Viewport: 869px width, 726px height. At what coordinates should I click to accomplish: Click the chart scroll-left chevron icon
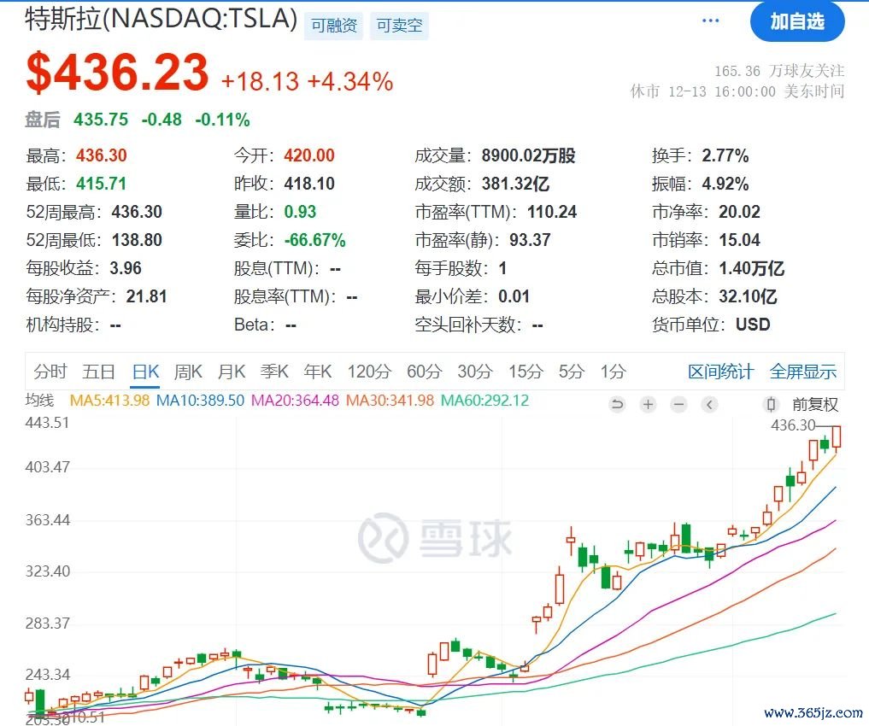pyautogui.click(x=709, y=405)
